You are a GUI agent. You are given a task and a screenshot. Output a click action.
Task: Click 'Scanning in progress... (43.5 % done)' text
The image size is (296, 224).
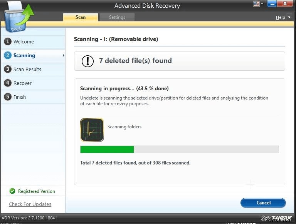(124, 88)
